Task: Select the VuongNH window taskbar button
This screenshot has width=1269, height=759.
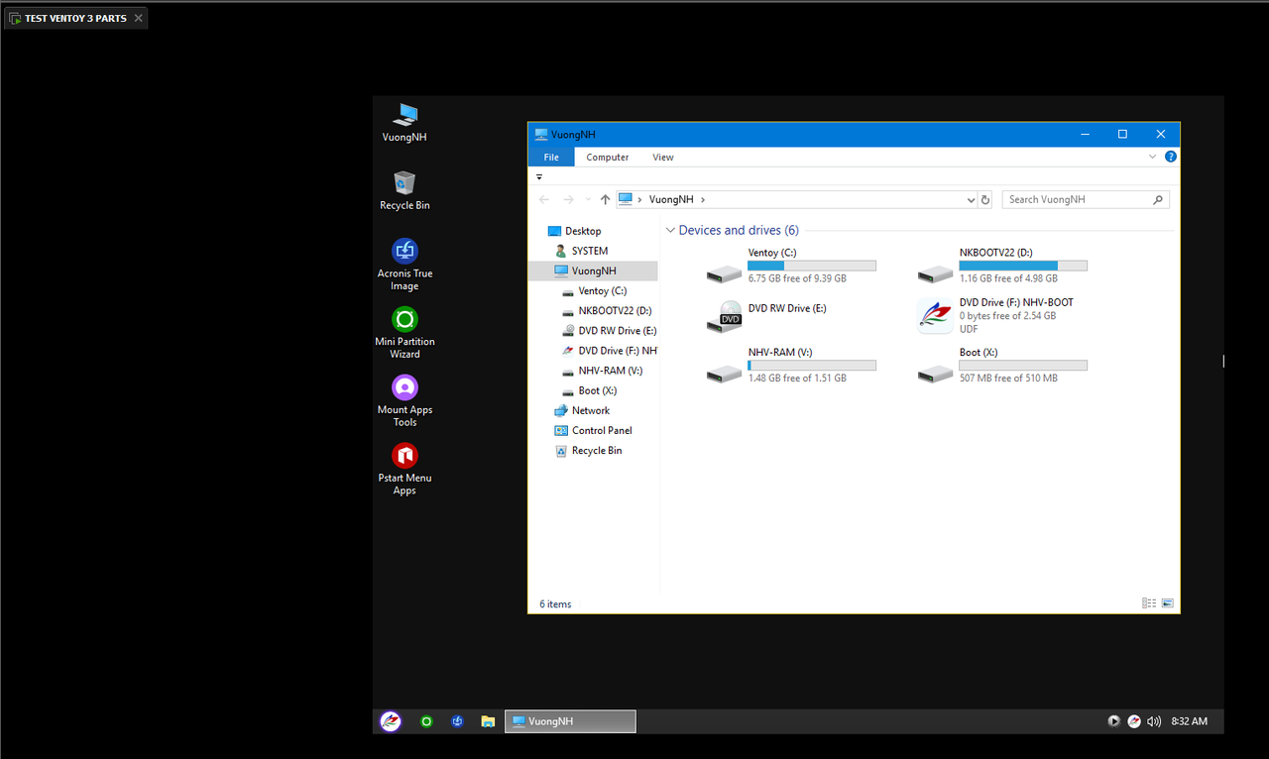Action: tap(570, 721)
